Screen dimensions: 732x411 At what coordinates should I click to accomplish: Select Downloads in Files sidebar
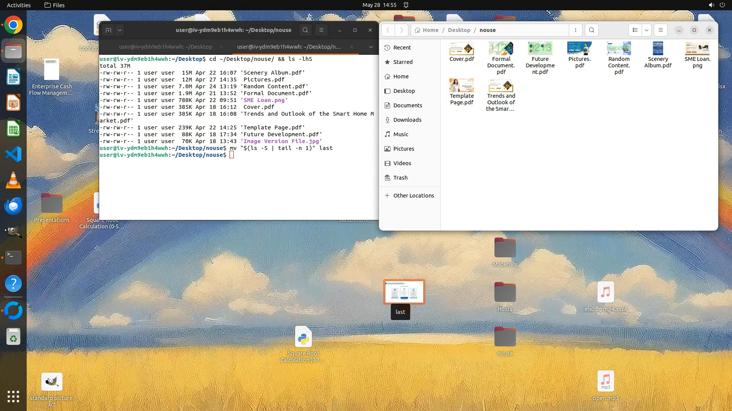click(x=407, y=120)
